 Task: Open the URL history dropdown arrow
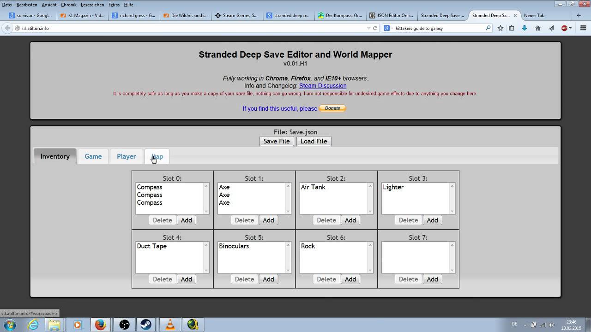tap(368, 28)
